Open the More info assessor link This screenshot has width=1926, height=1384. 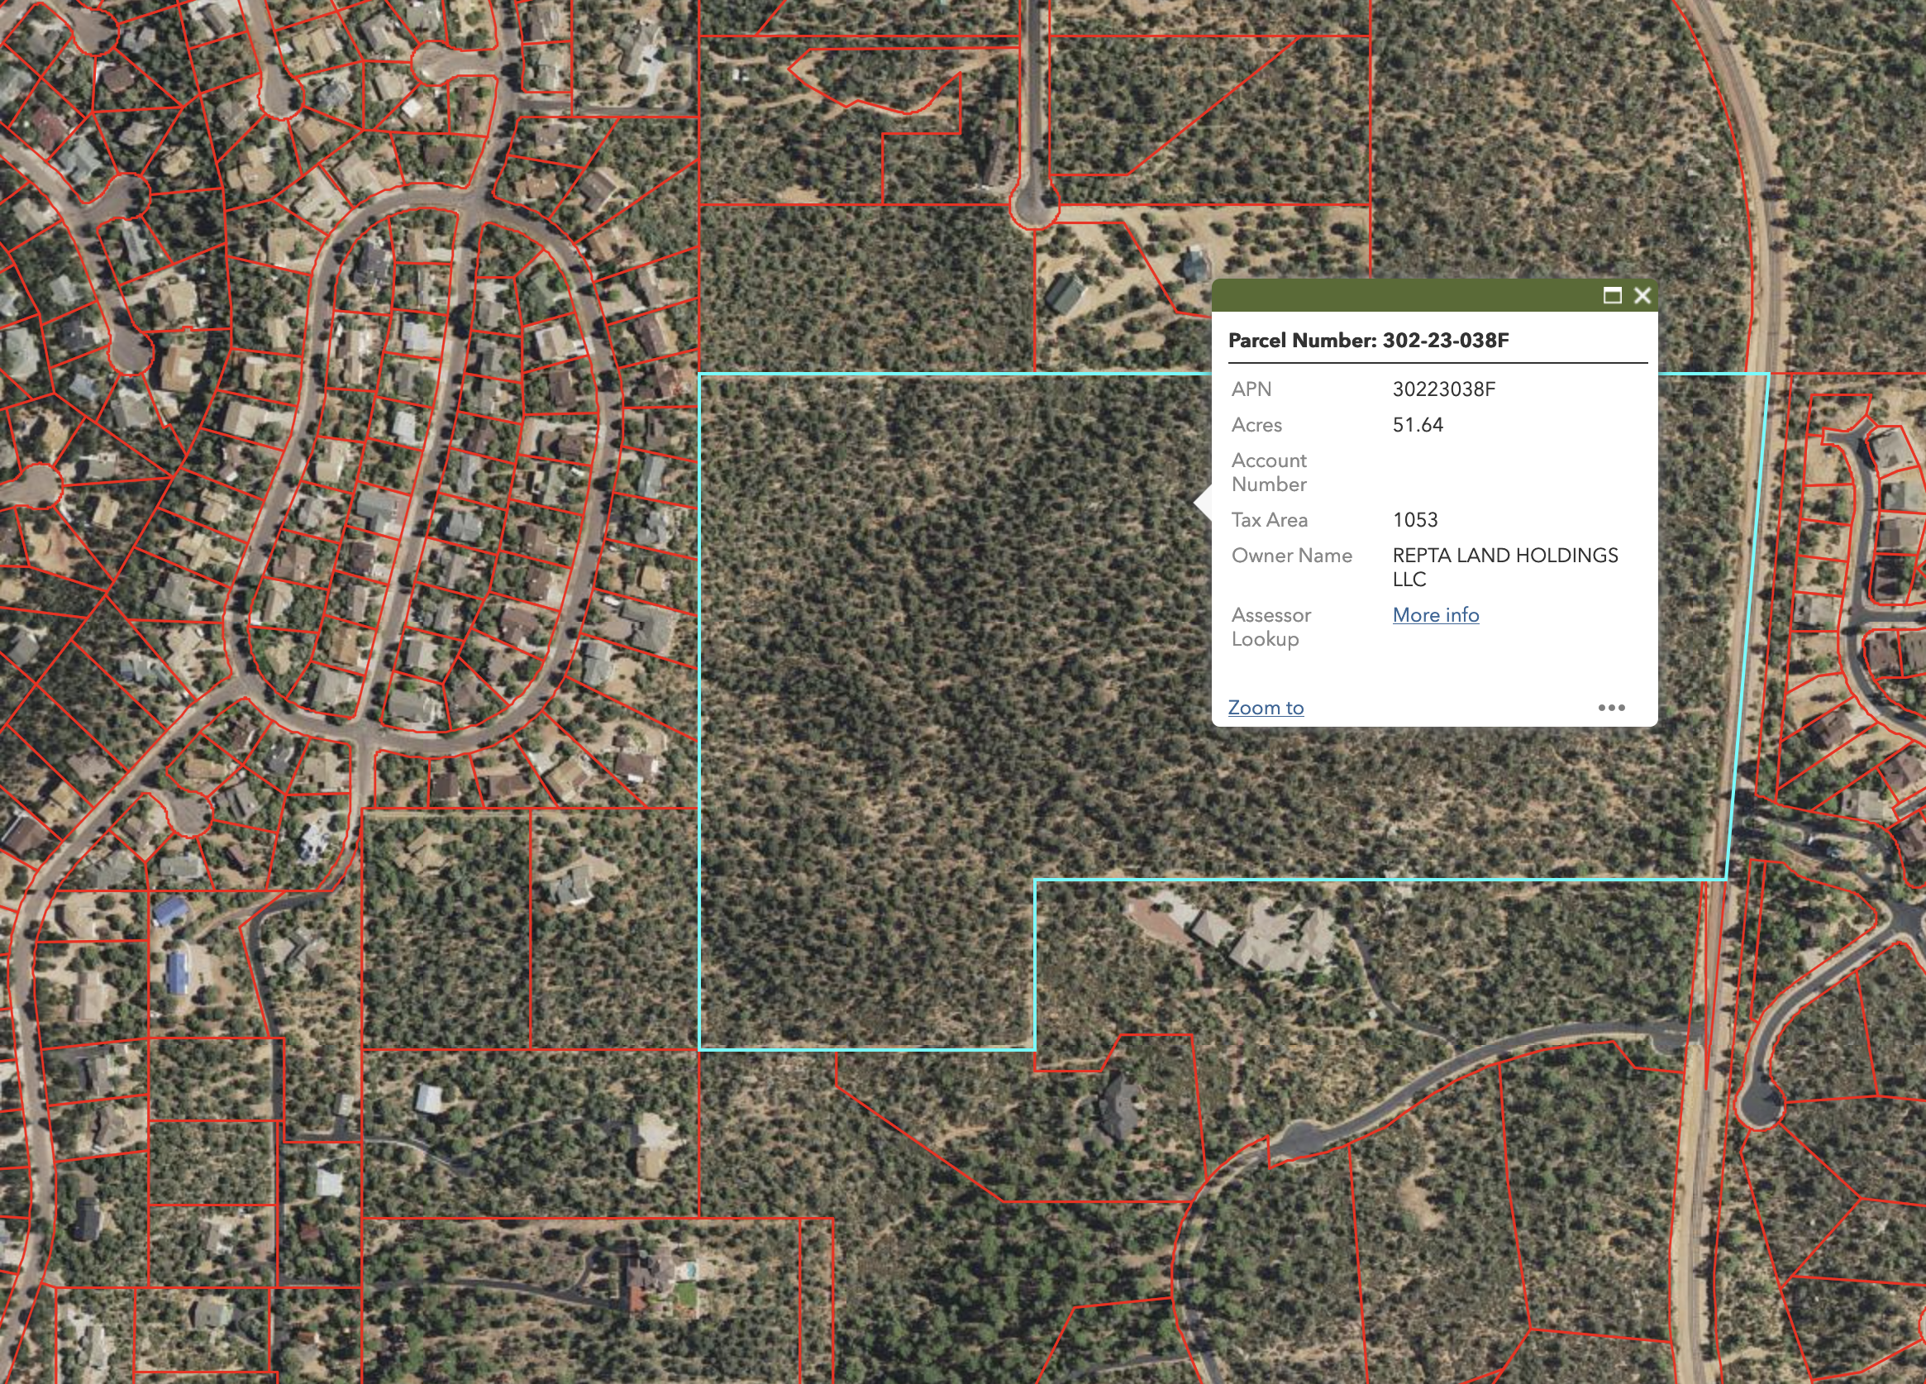point(1435,615)
